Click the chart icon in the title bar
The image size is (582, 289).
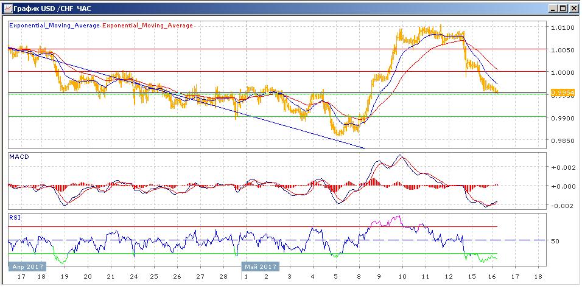click(6, 8)
